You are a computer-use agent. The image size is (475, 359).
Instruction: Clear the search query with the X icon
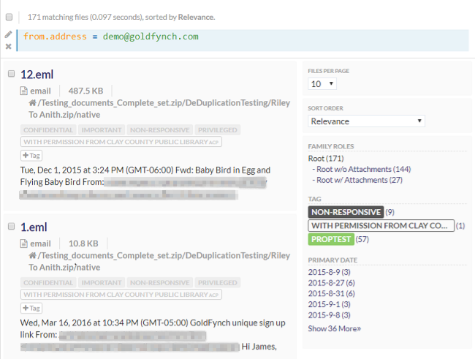[8, 46]
